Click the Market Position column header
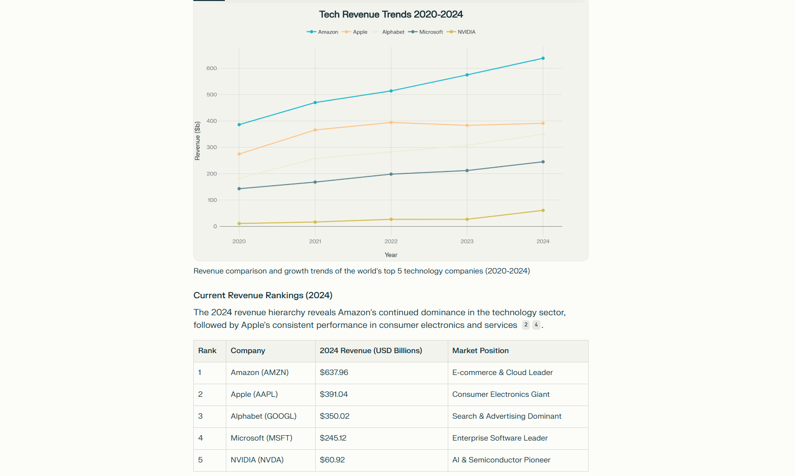 coord(480,351)
